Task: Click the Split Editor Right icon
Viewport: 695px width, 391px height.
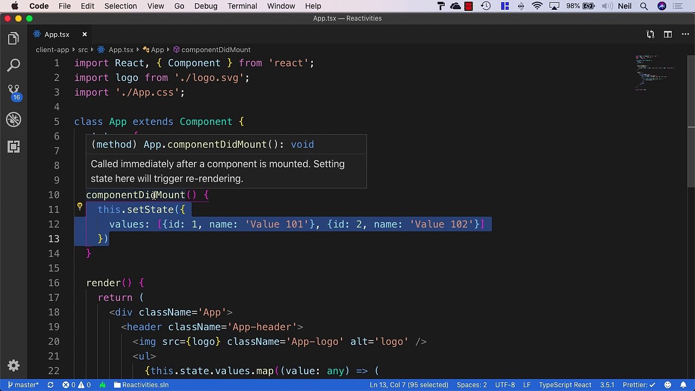Action: pos(668,34)
